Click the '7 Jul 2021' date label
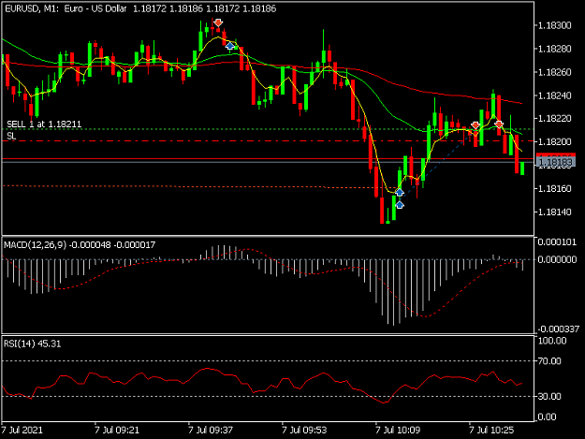The image size is (585, 439). point(22,430)
